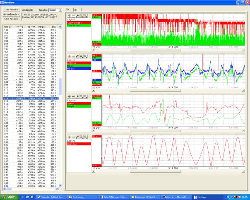Toggle the RSSI 2 legend entry
This screenshot has height=200, width=250.
click(79, 68)
